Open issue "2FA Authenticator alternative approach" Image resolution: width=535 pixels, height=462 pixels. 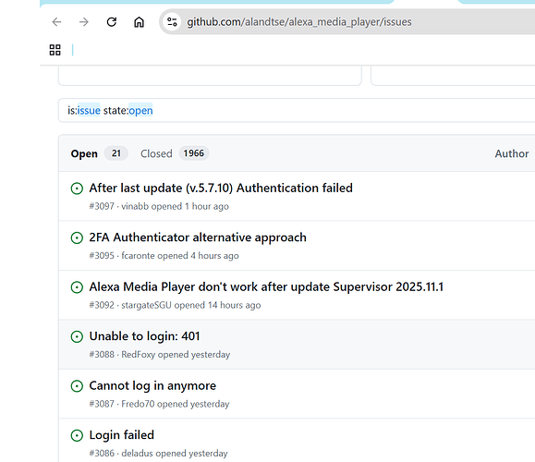[198, 237]
